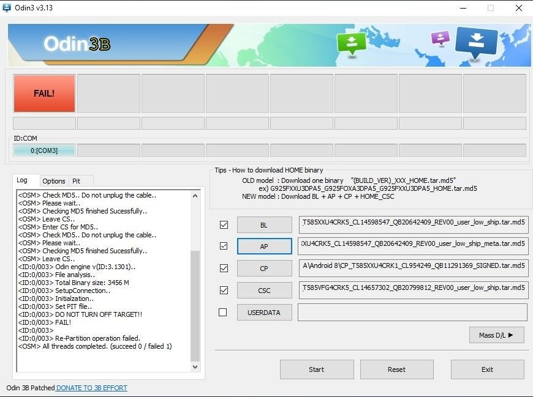Open the Mass D/L menu button
533x397 pixels.
496,335
